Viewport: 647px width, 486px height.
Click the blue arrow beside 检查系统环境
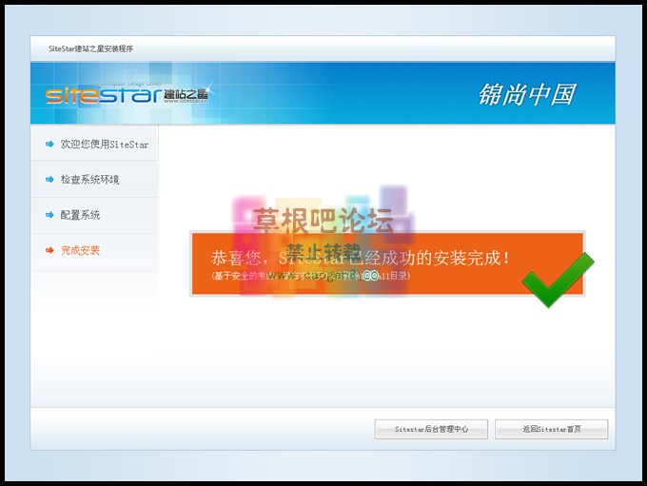coord(49,180)
